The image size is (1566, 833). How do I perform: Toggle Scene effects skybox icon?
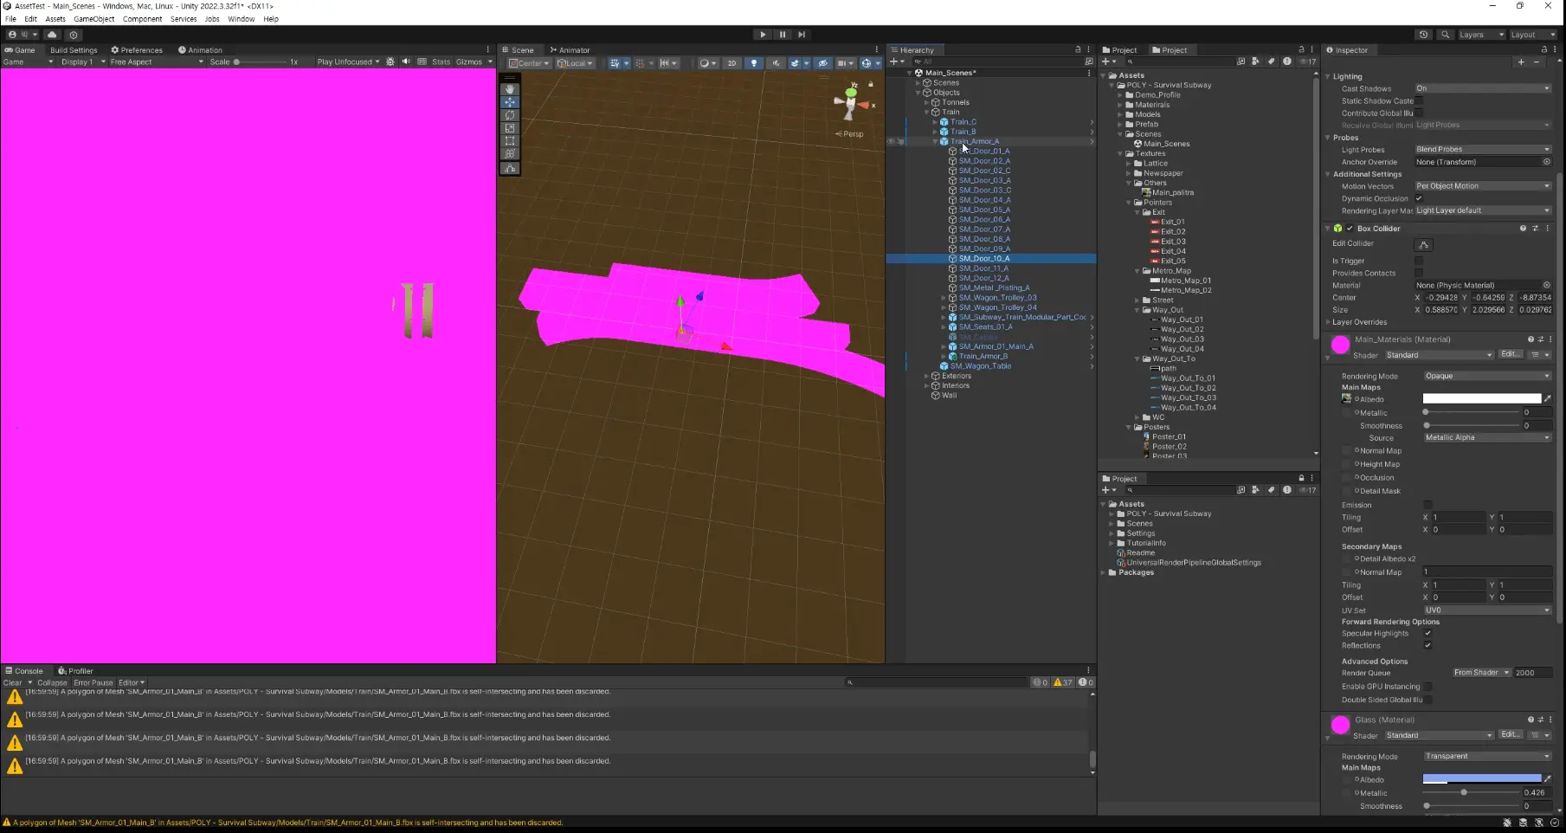coord(796,63)
